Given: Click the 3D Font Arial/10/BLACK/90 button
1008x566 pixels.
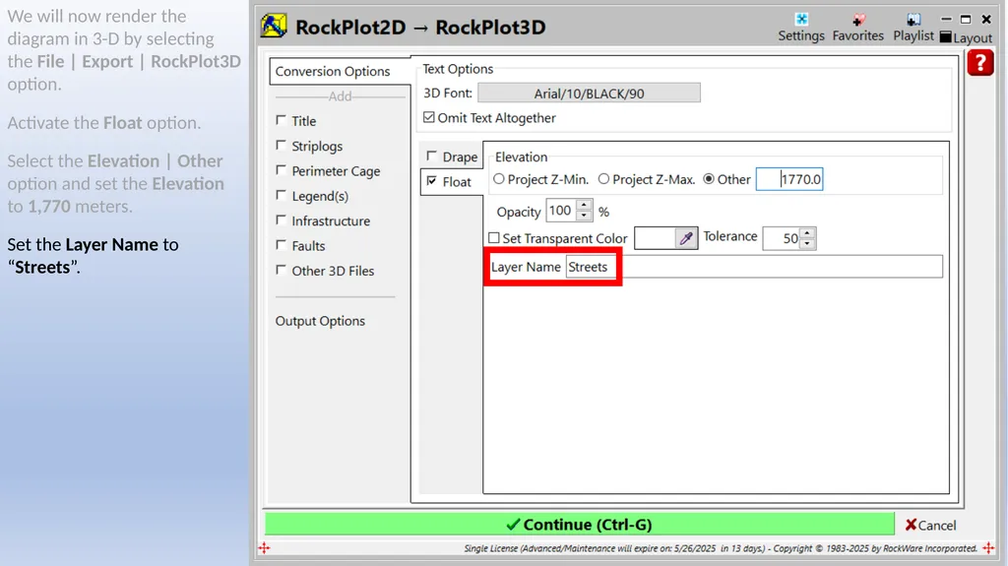Looking at the screenshot, I should click(x=589, y=94).
